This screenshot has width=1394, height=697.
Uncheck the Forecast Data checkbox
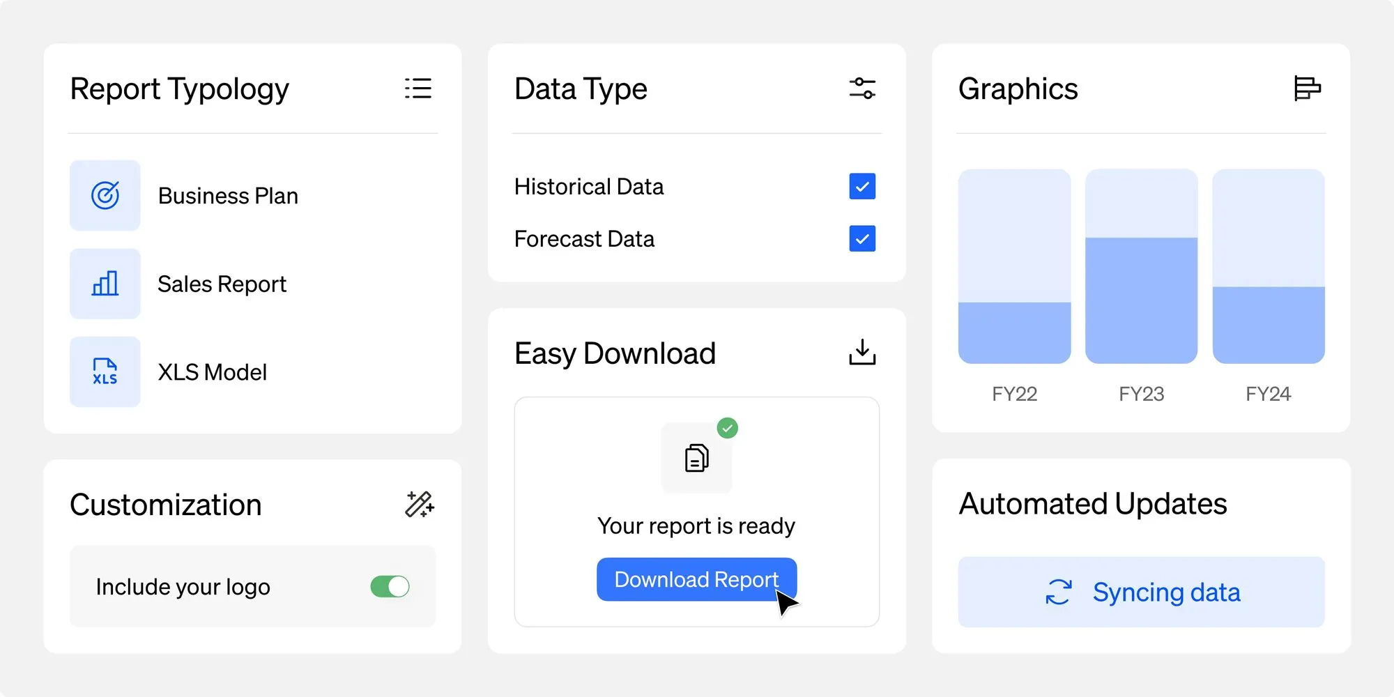tap(861, 239)
